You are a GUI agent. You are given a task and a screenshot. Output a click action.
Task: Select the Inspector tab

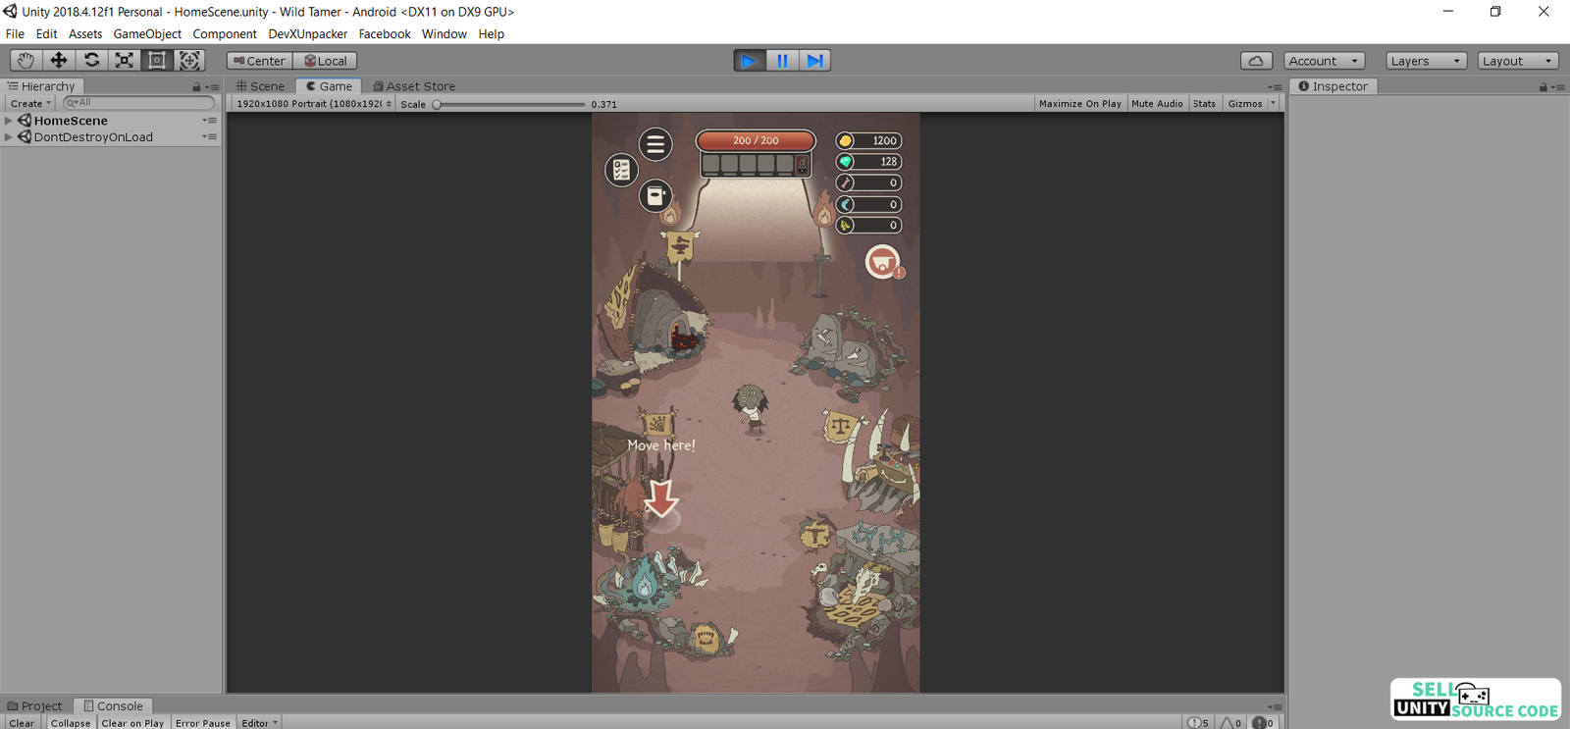point(1334,86)
